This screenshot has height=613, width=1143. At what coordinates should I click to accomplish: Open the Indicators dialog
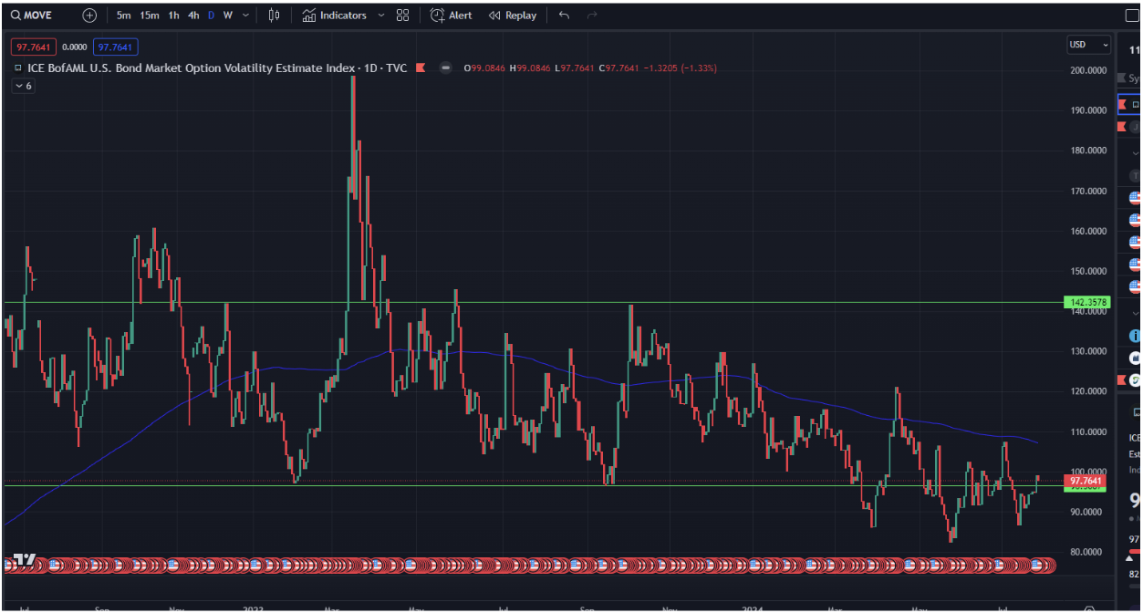(335, 16)
